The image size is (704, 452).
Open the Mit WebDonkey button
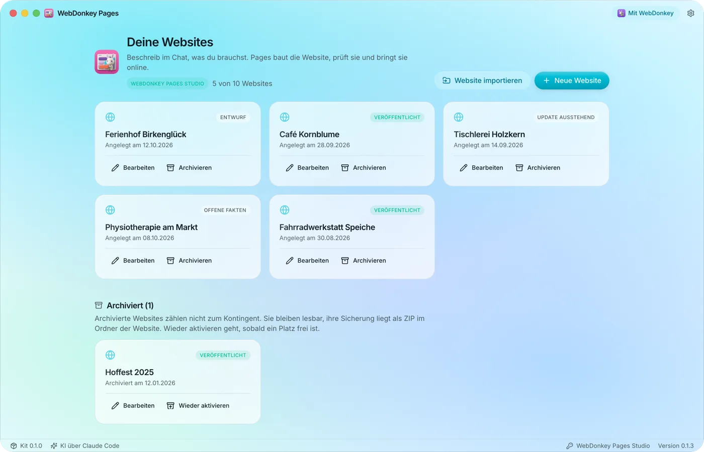coord(646,14)
